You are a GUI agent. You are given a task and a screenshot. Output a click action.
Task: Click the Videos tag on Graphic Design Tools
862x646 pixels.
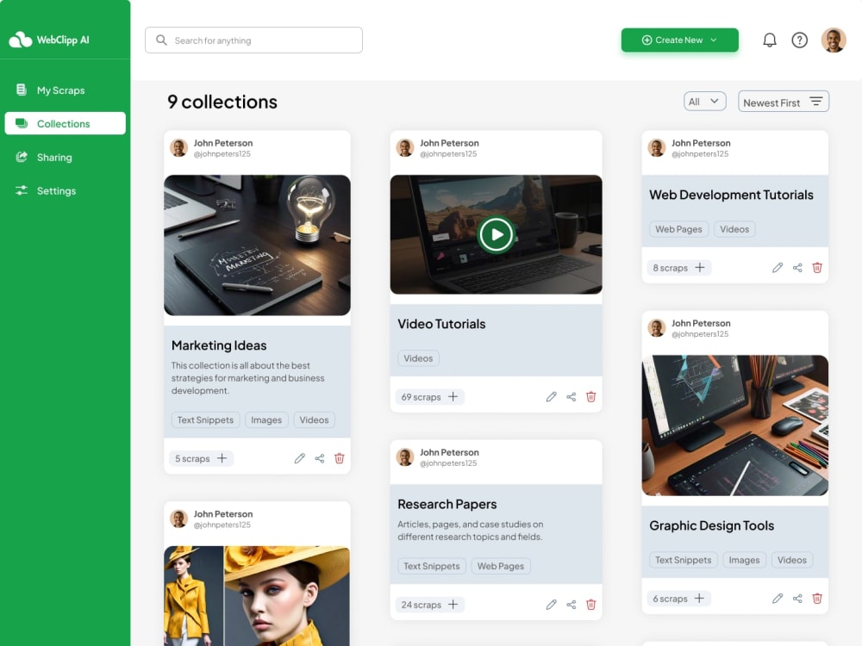791,560
